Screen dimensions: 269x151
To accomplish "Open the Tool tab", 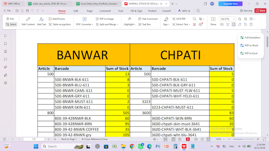I will [x=121, y=11].
